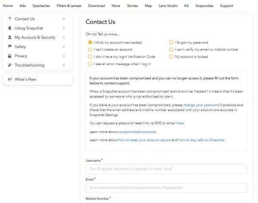Go to Filters & Lenses in top navigation
258x203 pixels.
point(69,6)
